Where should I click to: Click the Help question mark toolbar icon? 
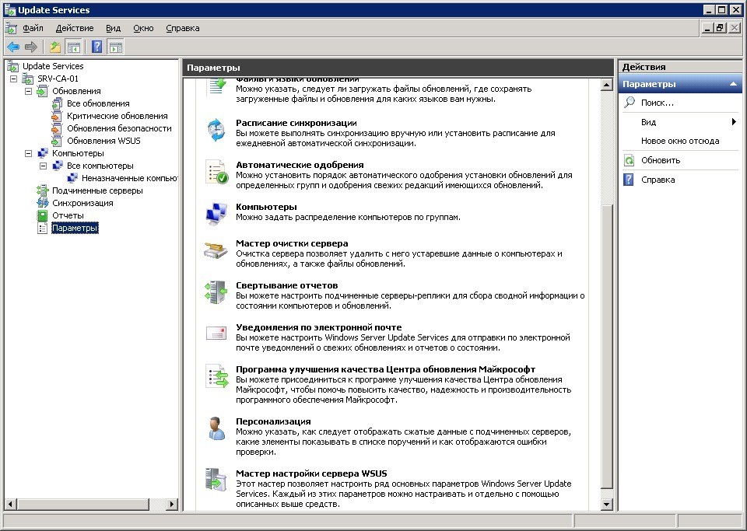(96, 47)
